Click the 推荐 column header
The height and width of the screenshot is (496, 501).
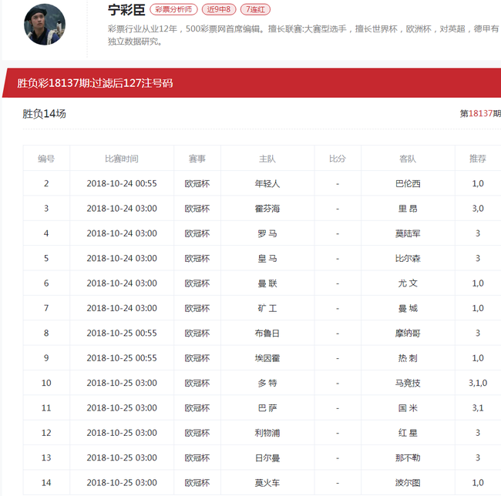(478, 159)
